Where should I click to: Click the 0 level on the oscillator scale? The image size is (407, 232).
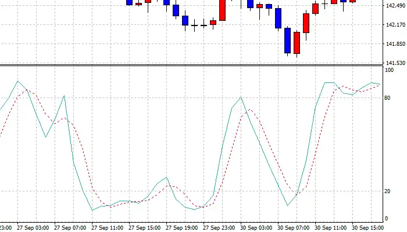[x=387, y=219]
